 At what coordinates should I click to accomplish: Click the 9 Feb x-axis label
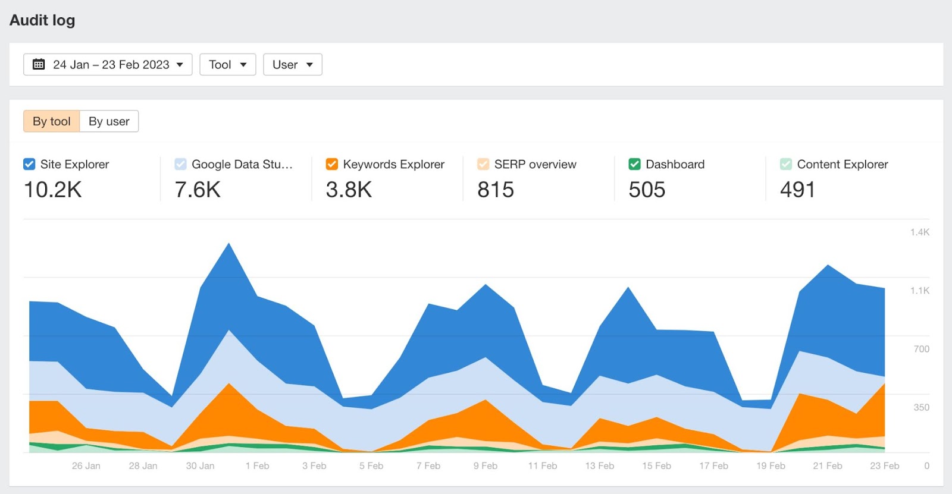click(486, 465)
